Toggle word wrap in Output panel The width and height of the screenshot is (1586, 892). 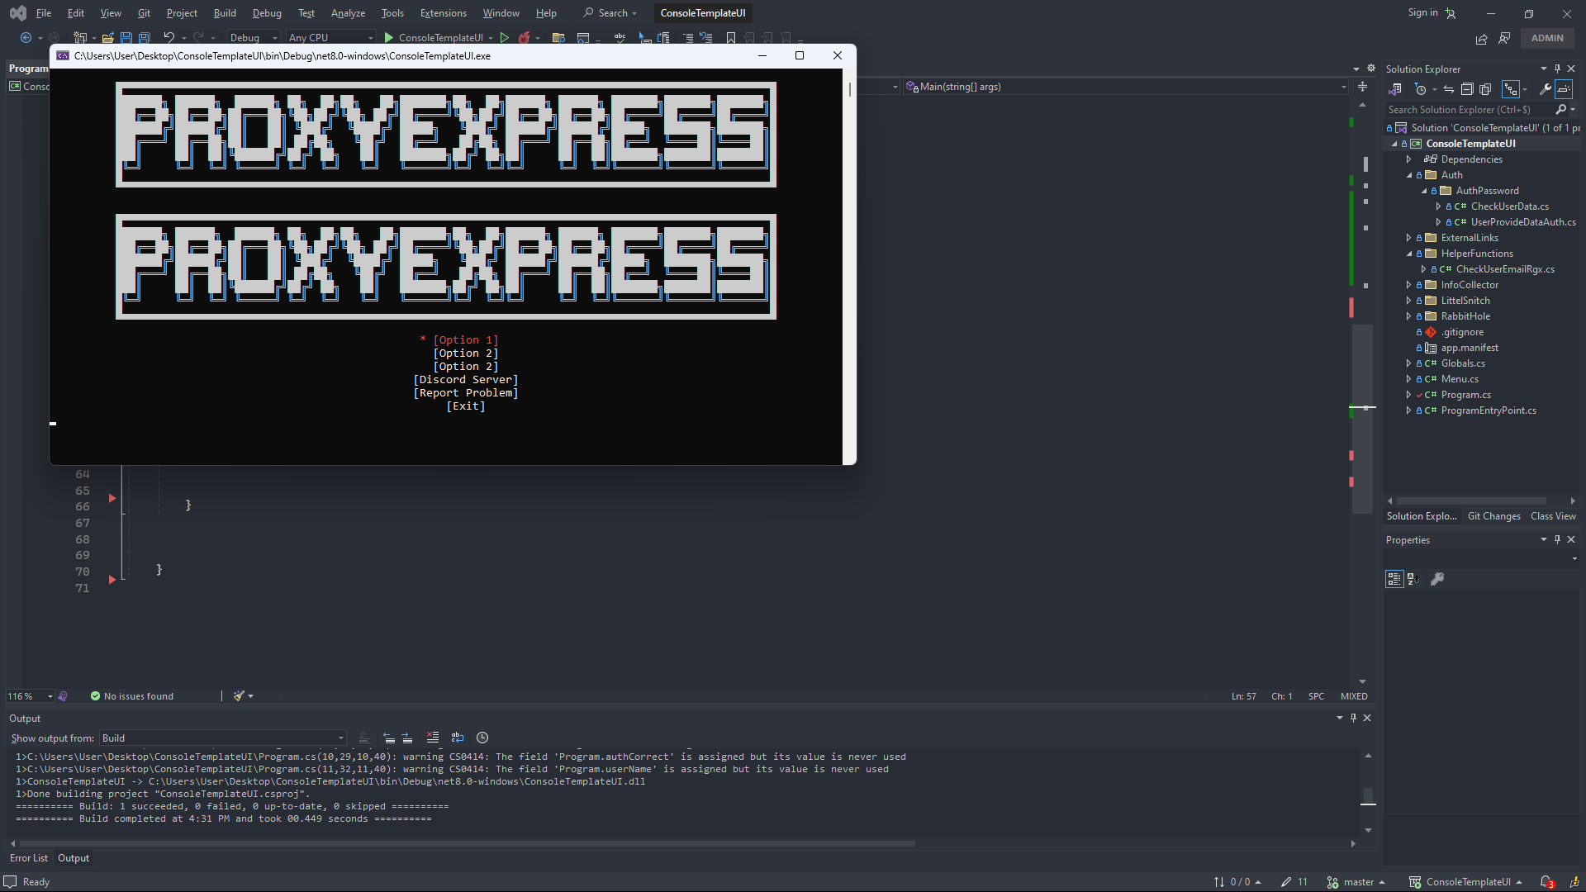click(x=458, y=738)
